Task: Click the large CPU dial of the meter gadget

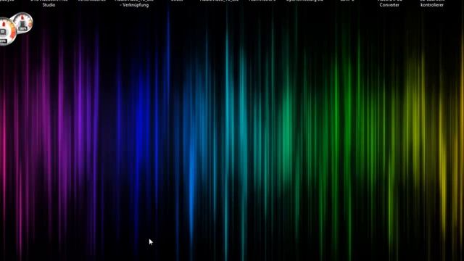Action: pyautogui.click(x=5, y=32)
